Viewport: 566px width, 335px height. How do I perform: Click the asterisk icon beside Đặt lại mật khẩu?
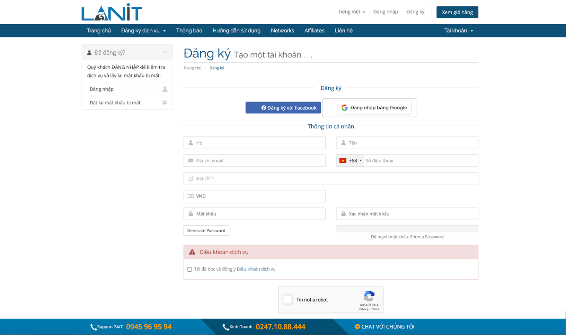click(165, 103)
